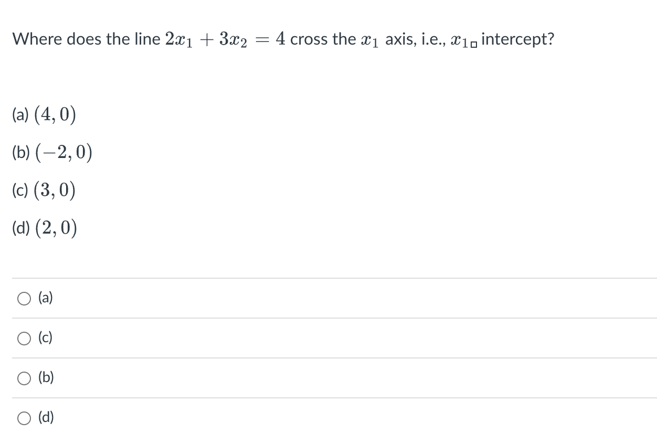Click the (d) label beside its radio button

coord(46,417)
